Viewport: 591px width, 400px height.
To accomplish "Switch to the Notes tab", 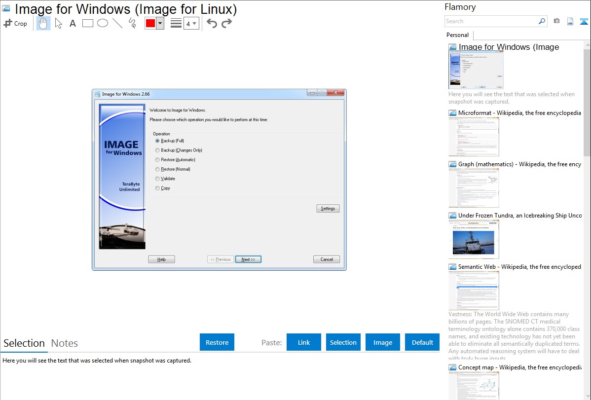I will pos(65,343).
